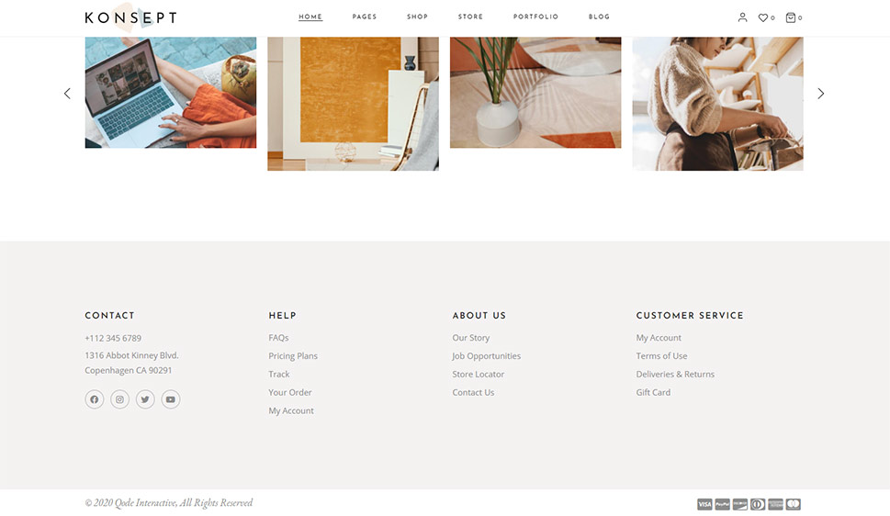This screenshot has height=516, width=890.
Task: Open the wishlist heart icon
Action: click(763, 17)
